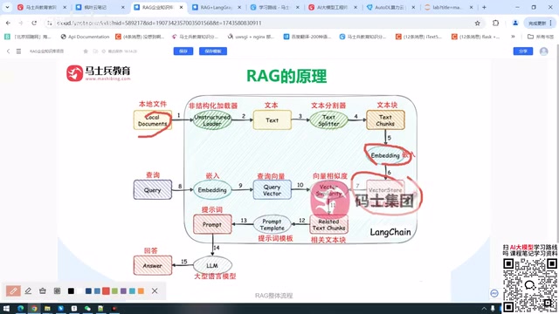Screen dimensions: 559x314
Task: Open the 百度翻译 bookmark
Action: click(x=307, y=37)
